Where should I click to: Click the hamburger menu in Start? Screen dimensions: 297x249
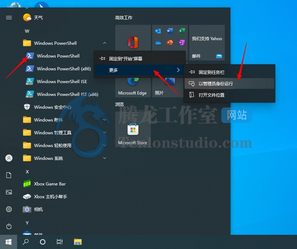click(9, 18)
